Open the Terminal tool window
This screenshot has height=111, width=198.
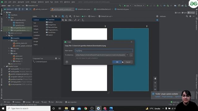click(x=27, y=102)
